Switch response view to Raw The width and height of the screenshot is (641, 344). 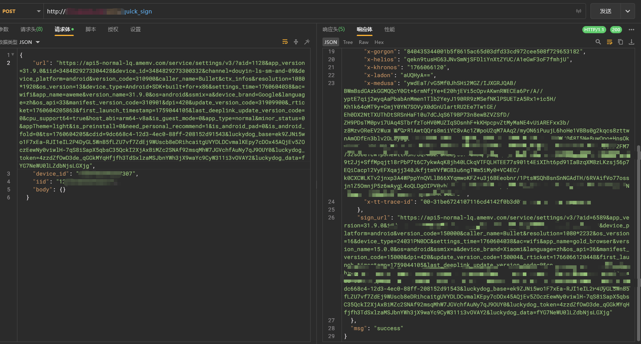point(364,42)
